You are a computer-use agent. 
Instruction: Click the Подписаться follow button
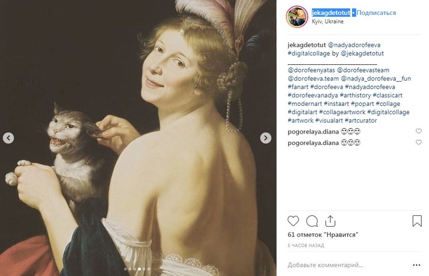377,12
